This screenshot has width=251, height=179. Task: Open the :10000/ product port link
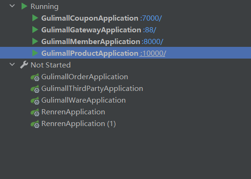pos(153,53)
